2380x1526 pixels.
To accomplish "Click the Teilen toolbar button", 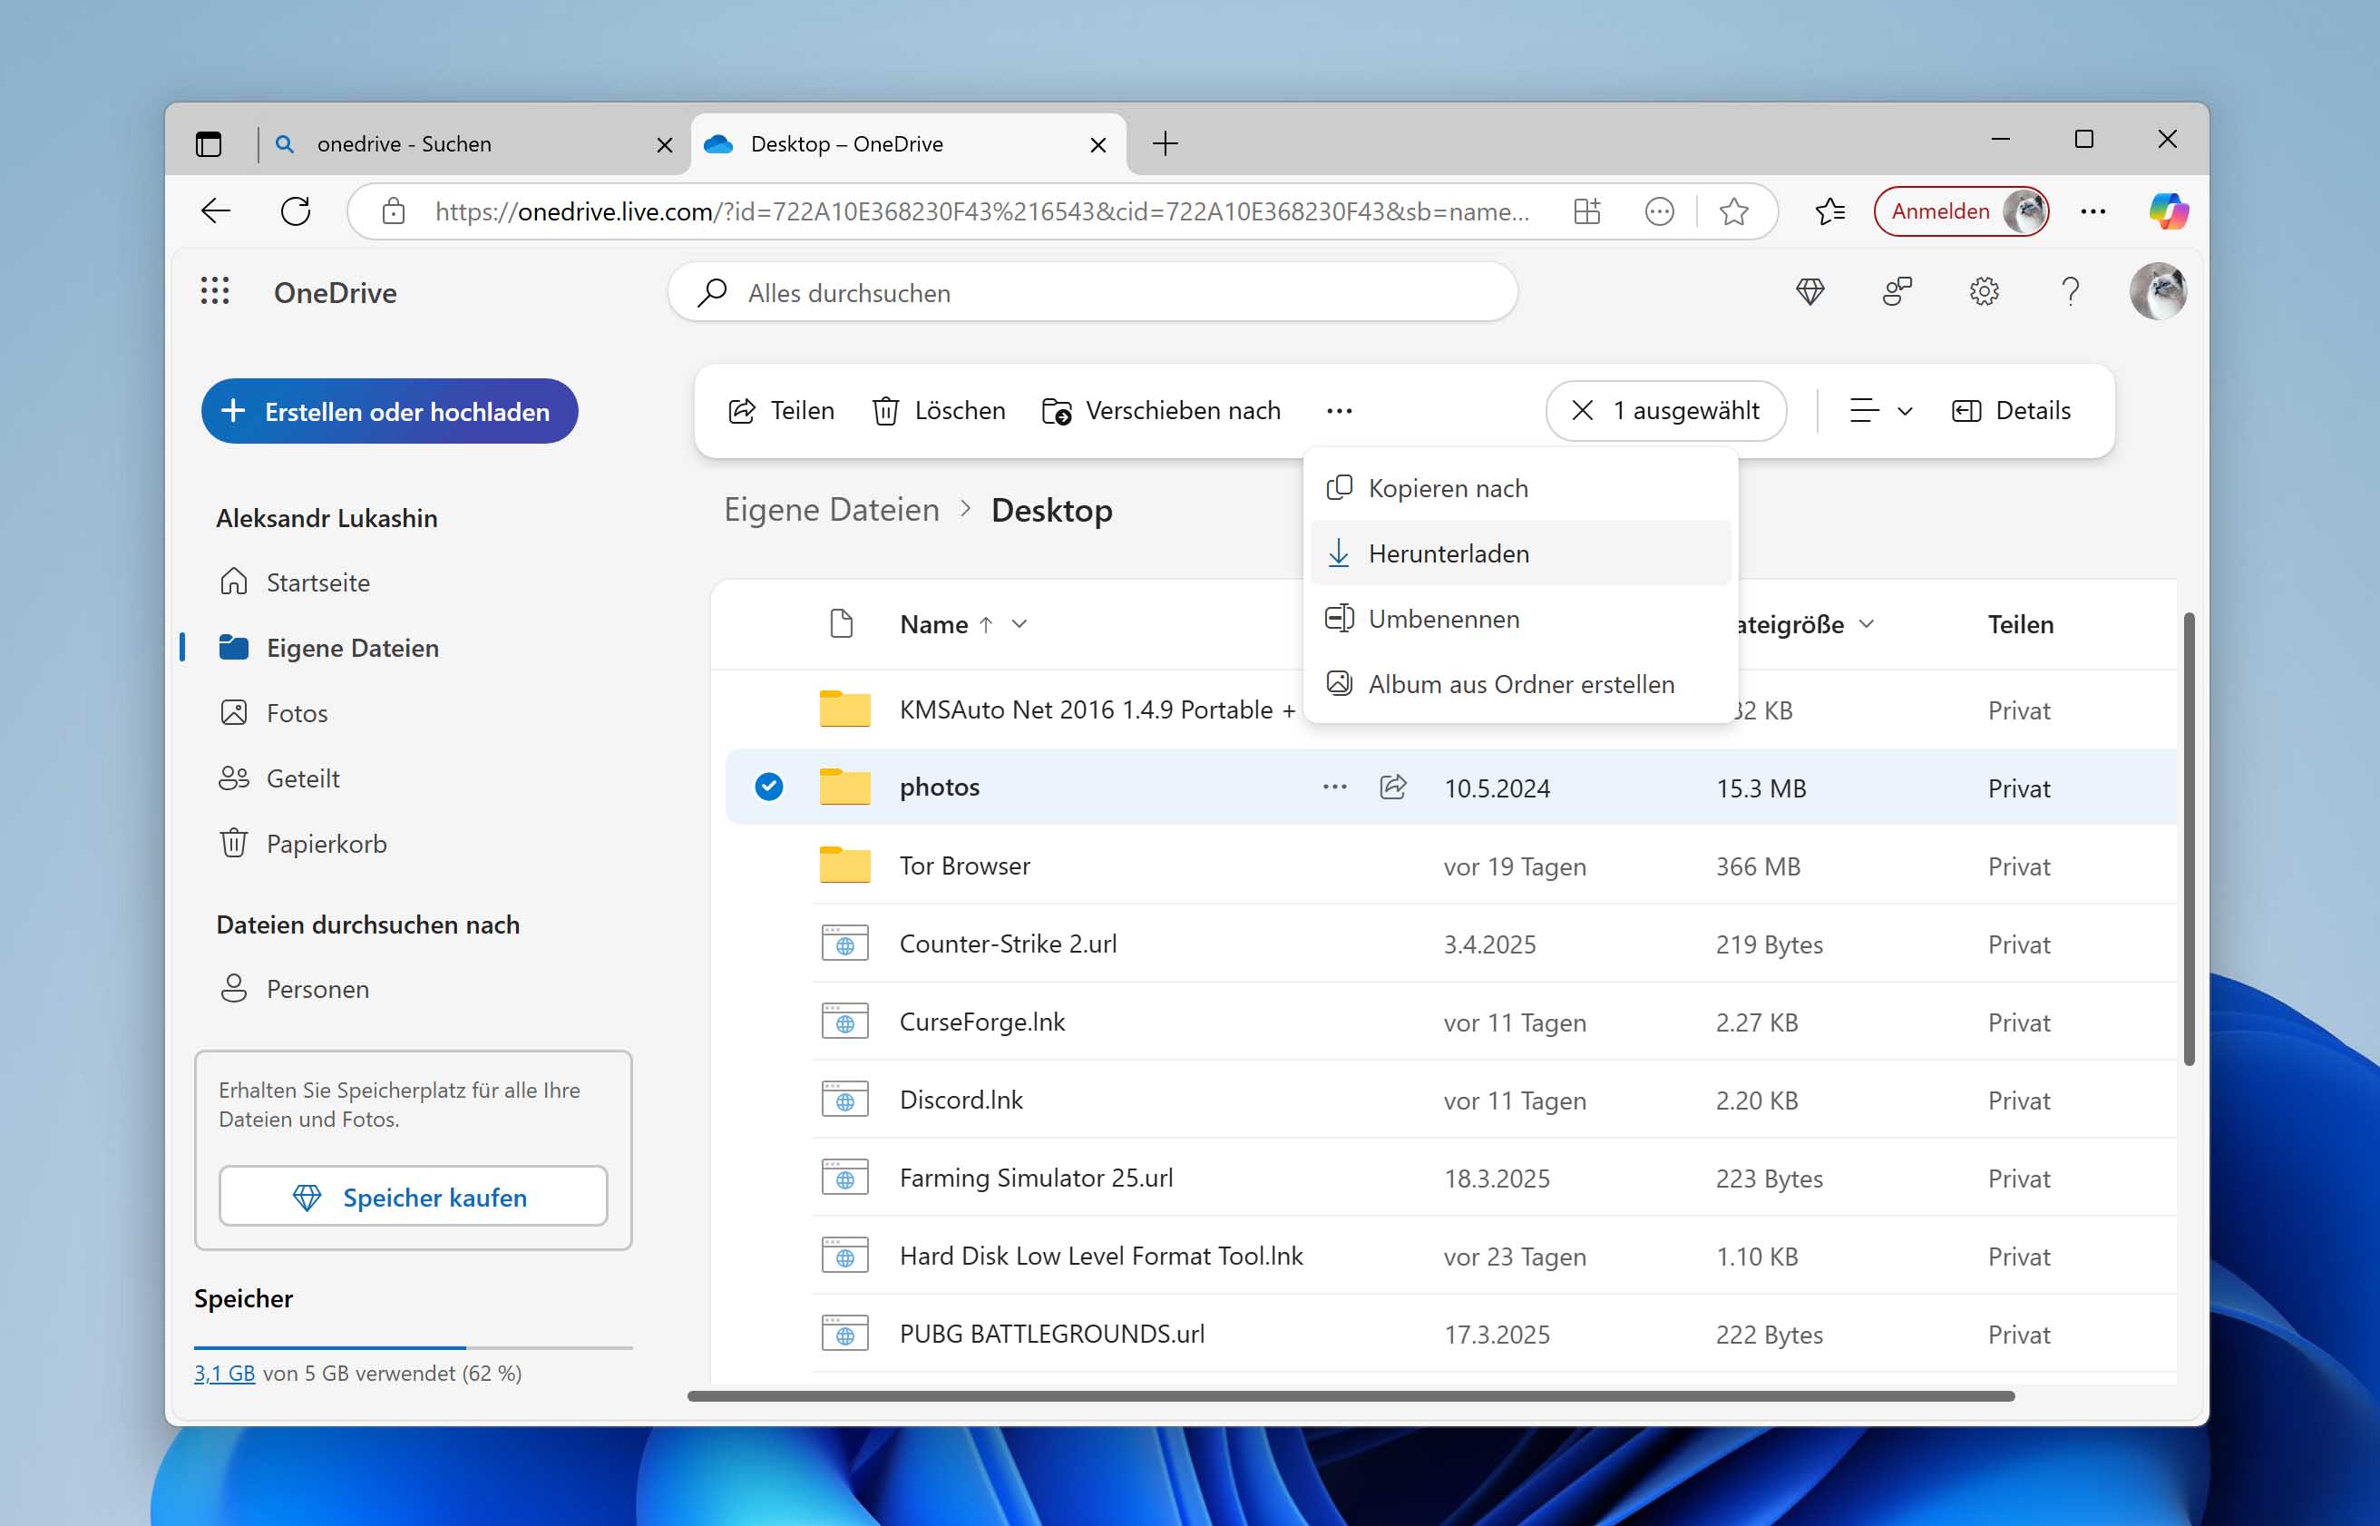I will point(780,410).
